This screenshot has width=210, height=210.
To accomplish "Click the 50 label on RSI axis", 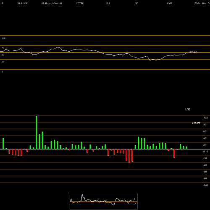I will 3,55.
